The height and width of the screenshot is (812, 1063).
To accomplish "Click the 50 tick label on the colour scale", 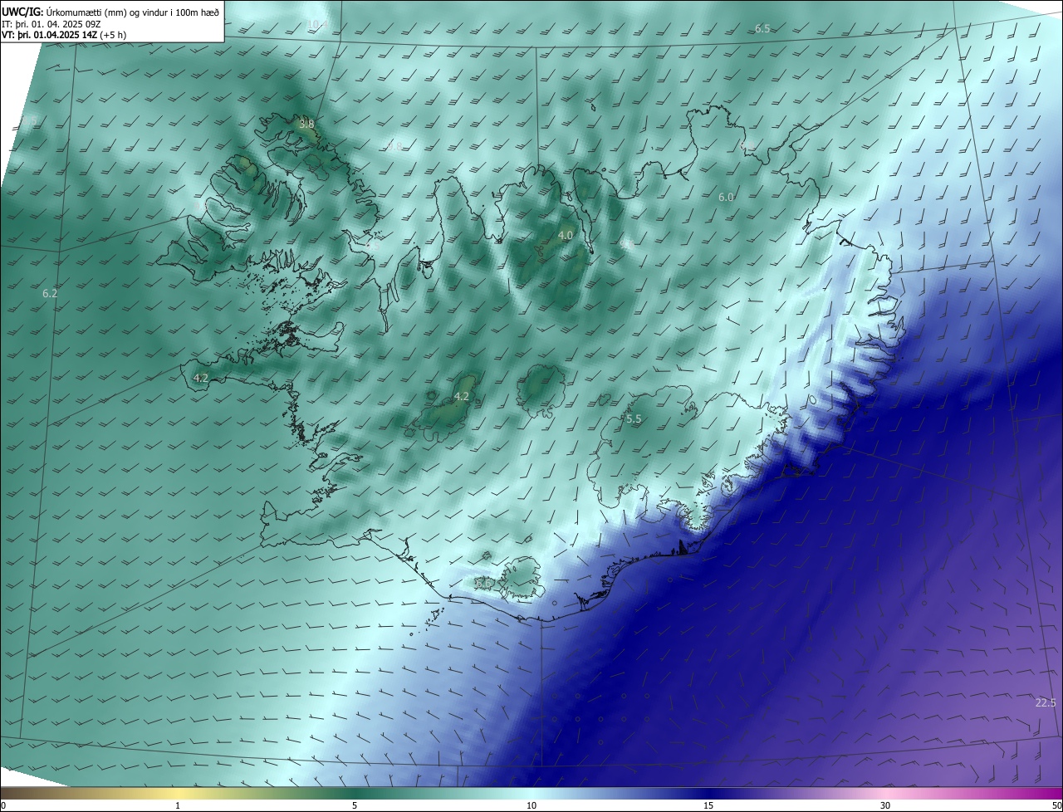I will tap(1056, 805).
